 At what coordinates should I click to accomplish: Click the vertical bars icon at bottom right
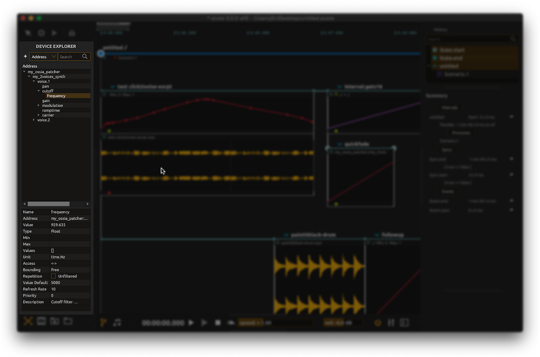click(x=391, y=323)
